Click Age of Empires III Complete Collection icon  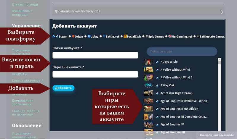pos(148,117)
